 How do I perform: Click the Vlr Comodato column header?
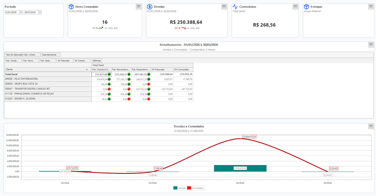coord(183,70)
